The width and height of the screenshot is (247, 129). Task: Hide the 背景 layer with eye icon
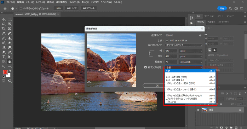tap(198, 110)
